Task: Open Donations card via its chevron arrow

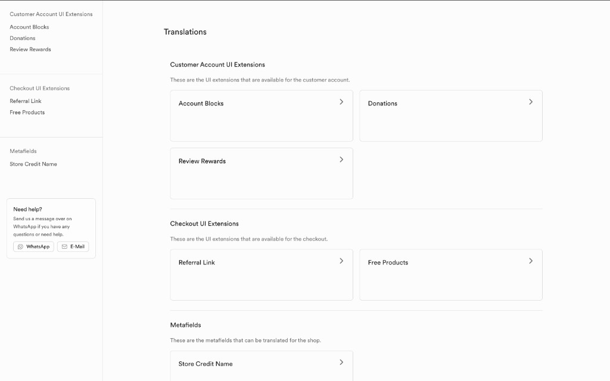Action: coord(531,102)
